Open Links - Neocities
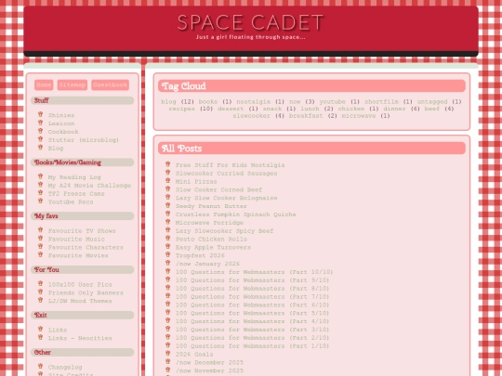The image size is (502, 376). [x=80, y=338]
